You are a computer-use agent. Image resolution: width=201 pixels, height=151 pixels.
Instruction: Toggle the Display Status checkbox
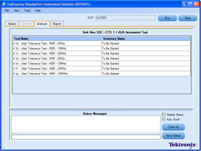point(163,115)
